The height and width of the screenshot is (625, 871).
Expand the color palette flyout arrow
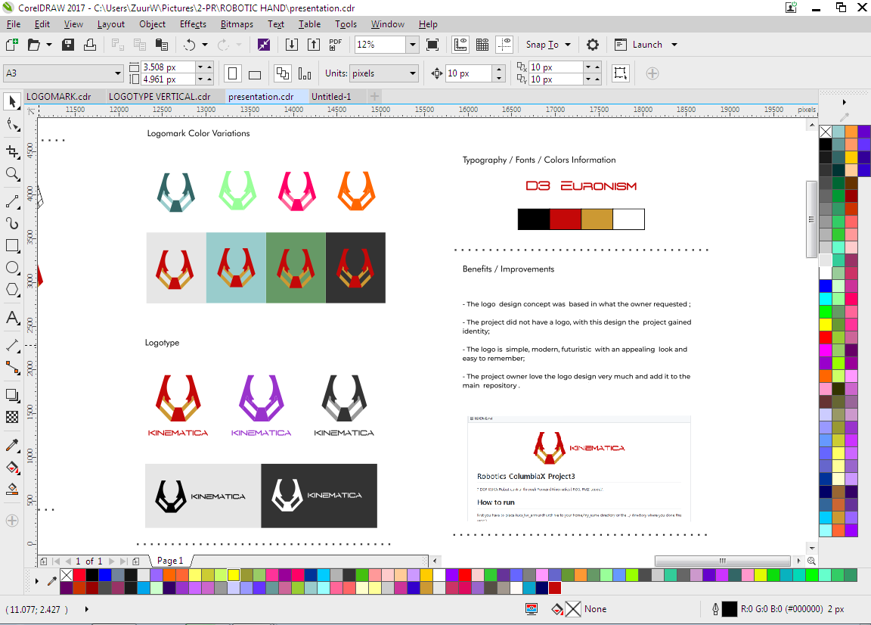tap(37, 581)
